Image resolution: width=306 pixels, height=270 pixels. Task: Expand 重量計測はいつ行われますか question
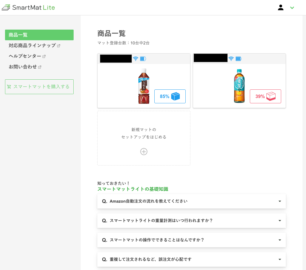pyautogui.click(x=192, y=221)
